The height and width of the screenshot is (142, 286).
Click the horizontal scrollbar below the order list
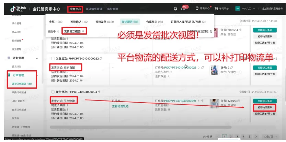[x=140, y=127]
